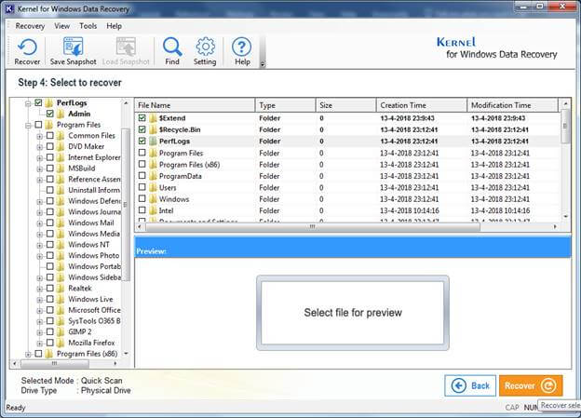581x418 pixels.
Task: Sort by Size column header
Action: [345, 105]
